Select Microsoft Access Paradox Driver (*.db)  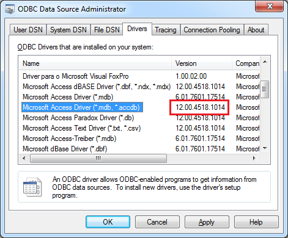[x=78, y=118]
